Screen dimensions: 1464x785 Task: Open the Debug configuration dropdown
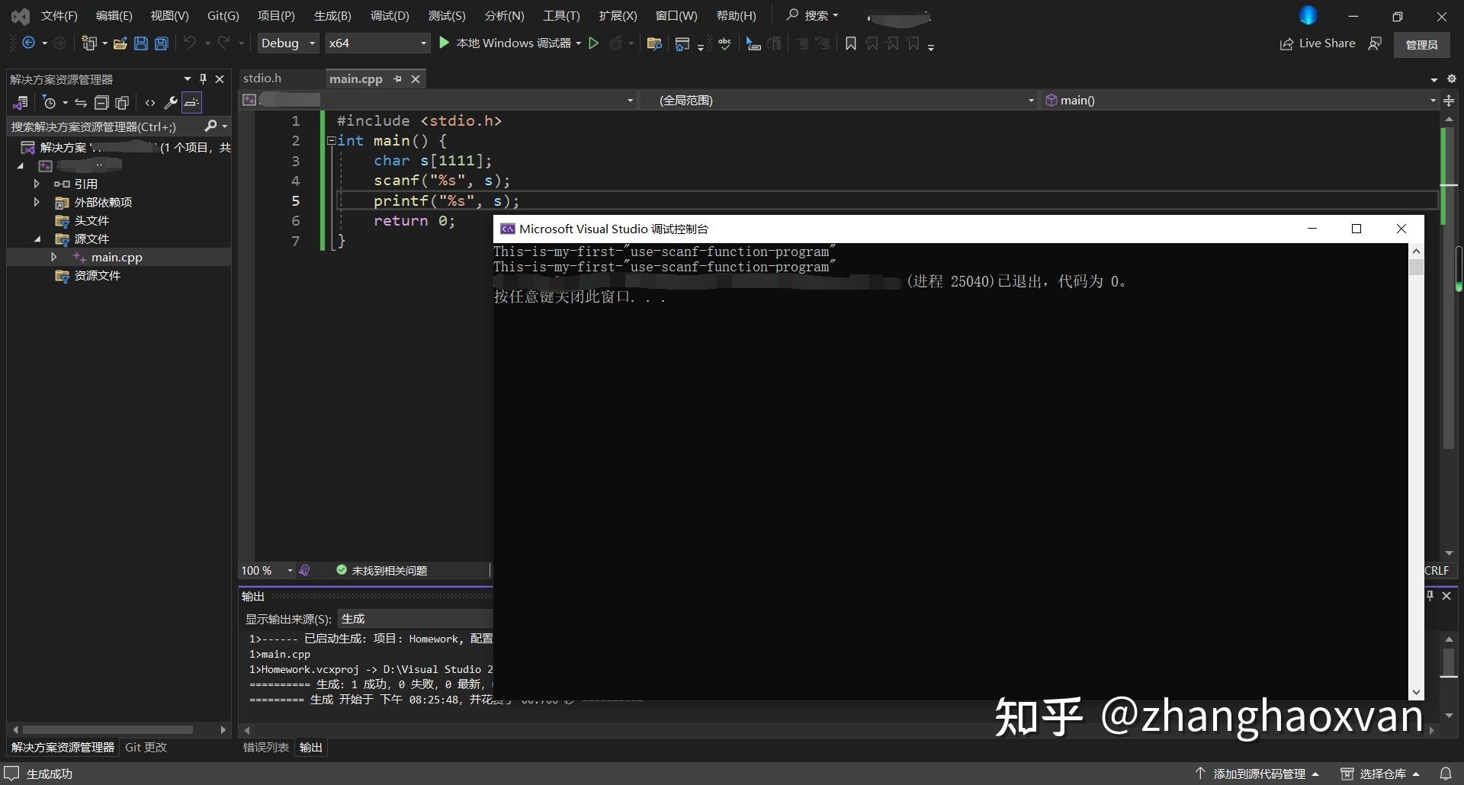coord(287,43)
